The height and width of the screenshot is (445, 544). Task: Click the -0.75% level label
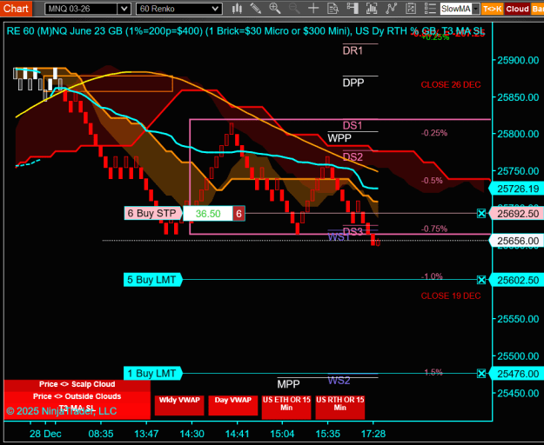click(434, 229)
